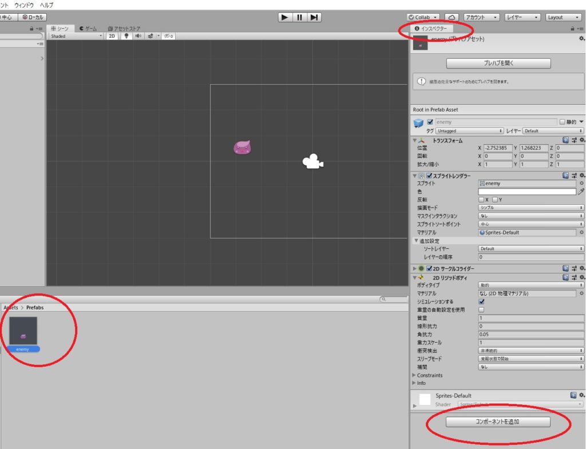Open 2D Circle Collider gear menu
Viewport: 586px width, 449px height.
click(x=582, y=268)
